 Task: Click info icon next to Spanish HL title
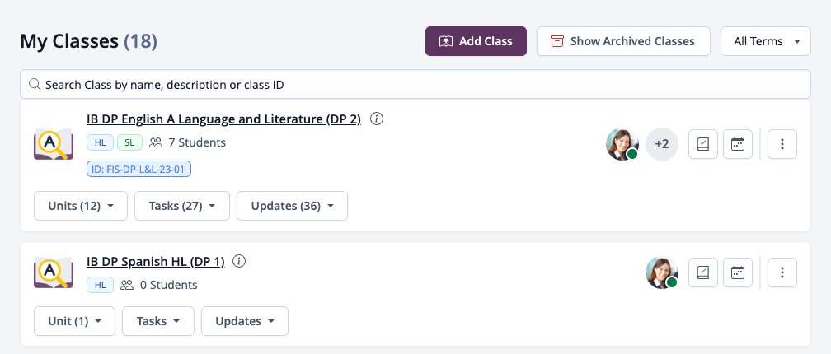(239, 261)
